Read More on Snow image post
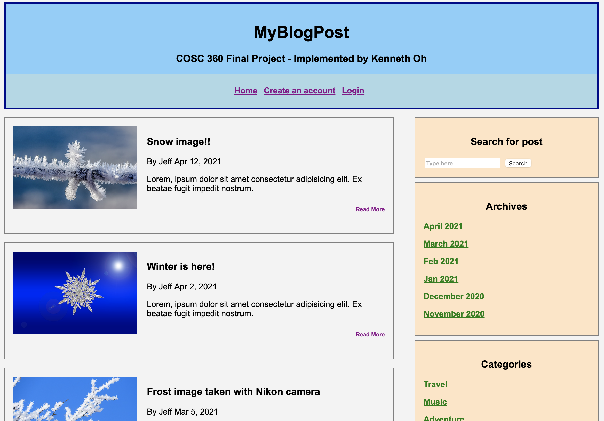This screenshot has width=604, height=421. click(370, 209)
